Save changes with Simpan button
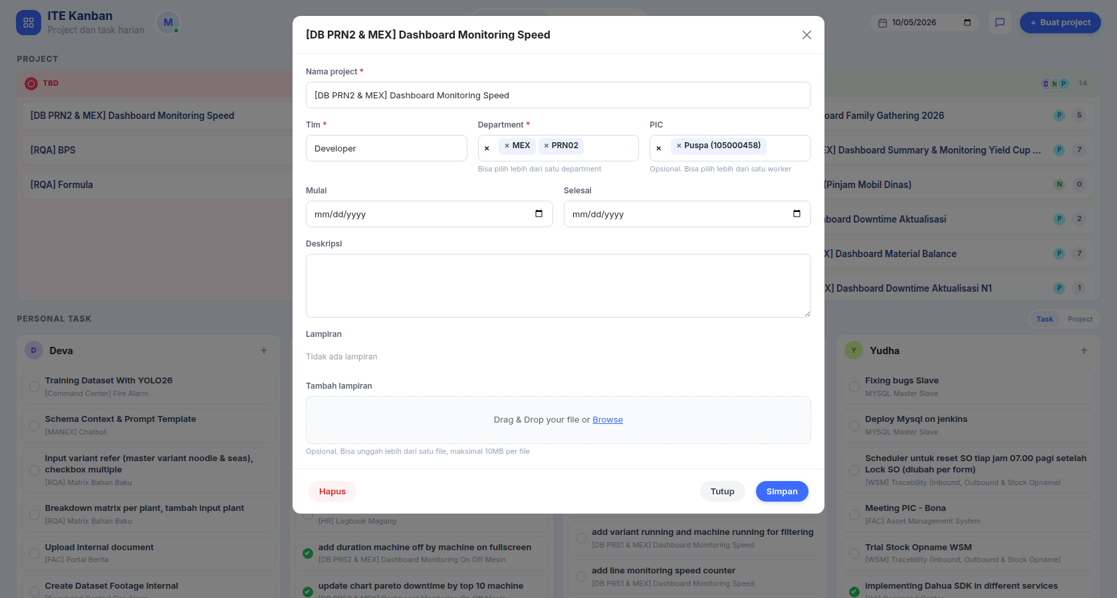 click(782, 491)
